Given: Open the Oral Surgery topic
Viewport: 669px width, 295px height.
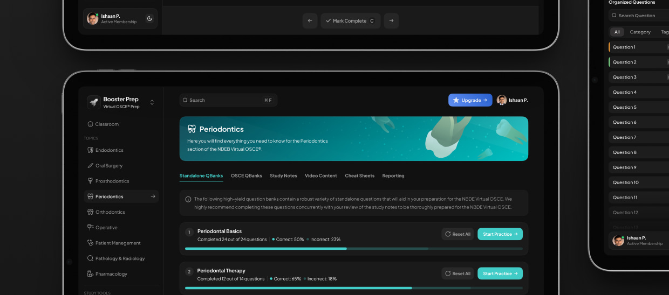Looking at the screenshot, I should point(108,166).
